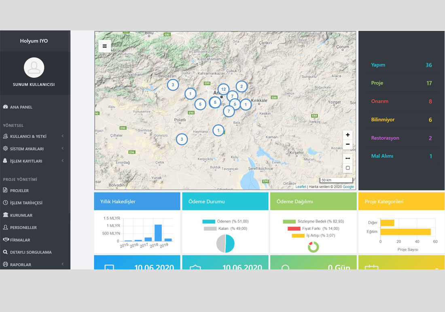Viewport: 445px width, 312px height.
Task: Select the Restorasyon category row
Action: click(x=401, y=138)
